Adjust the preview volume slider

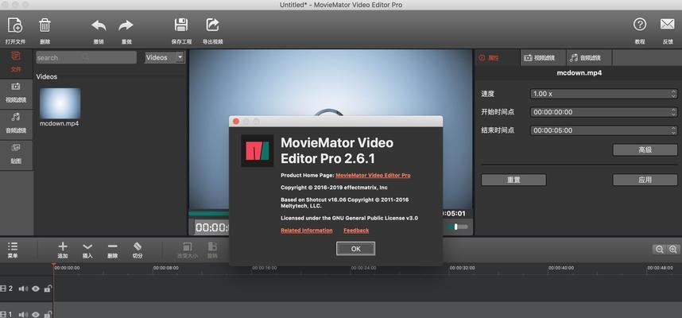[x=457, y=227]
